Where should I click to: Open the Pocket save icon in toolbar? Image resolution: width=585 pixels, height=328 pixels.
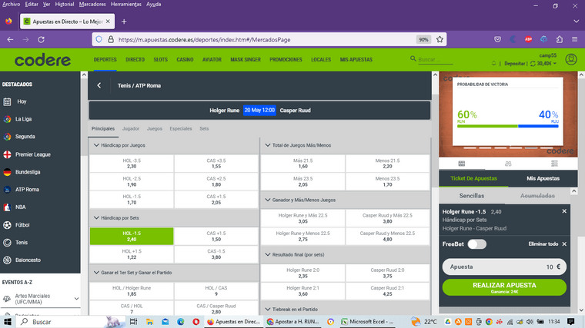click(x=497, y=39)
